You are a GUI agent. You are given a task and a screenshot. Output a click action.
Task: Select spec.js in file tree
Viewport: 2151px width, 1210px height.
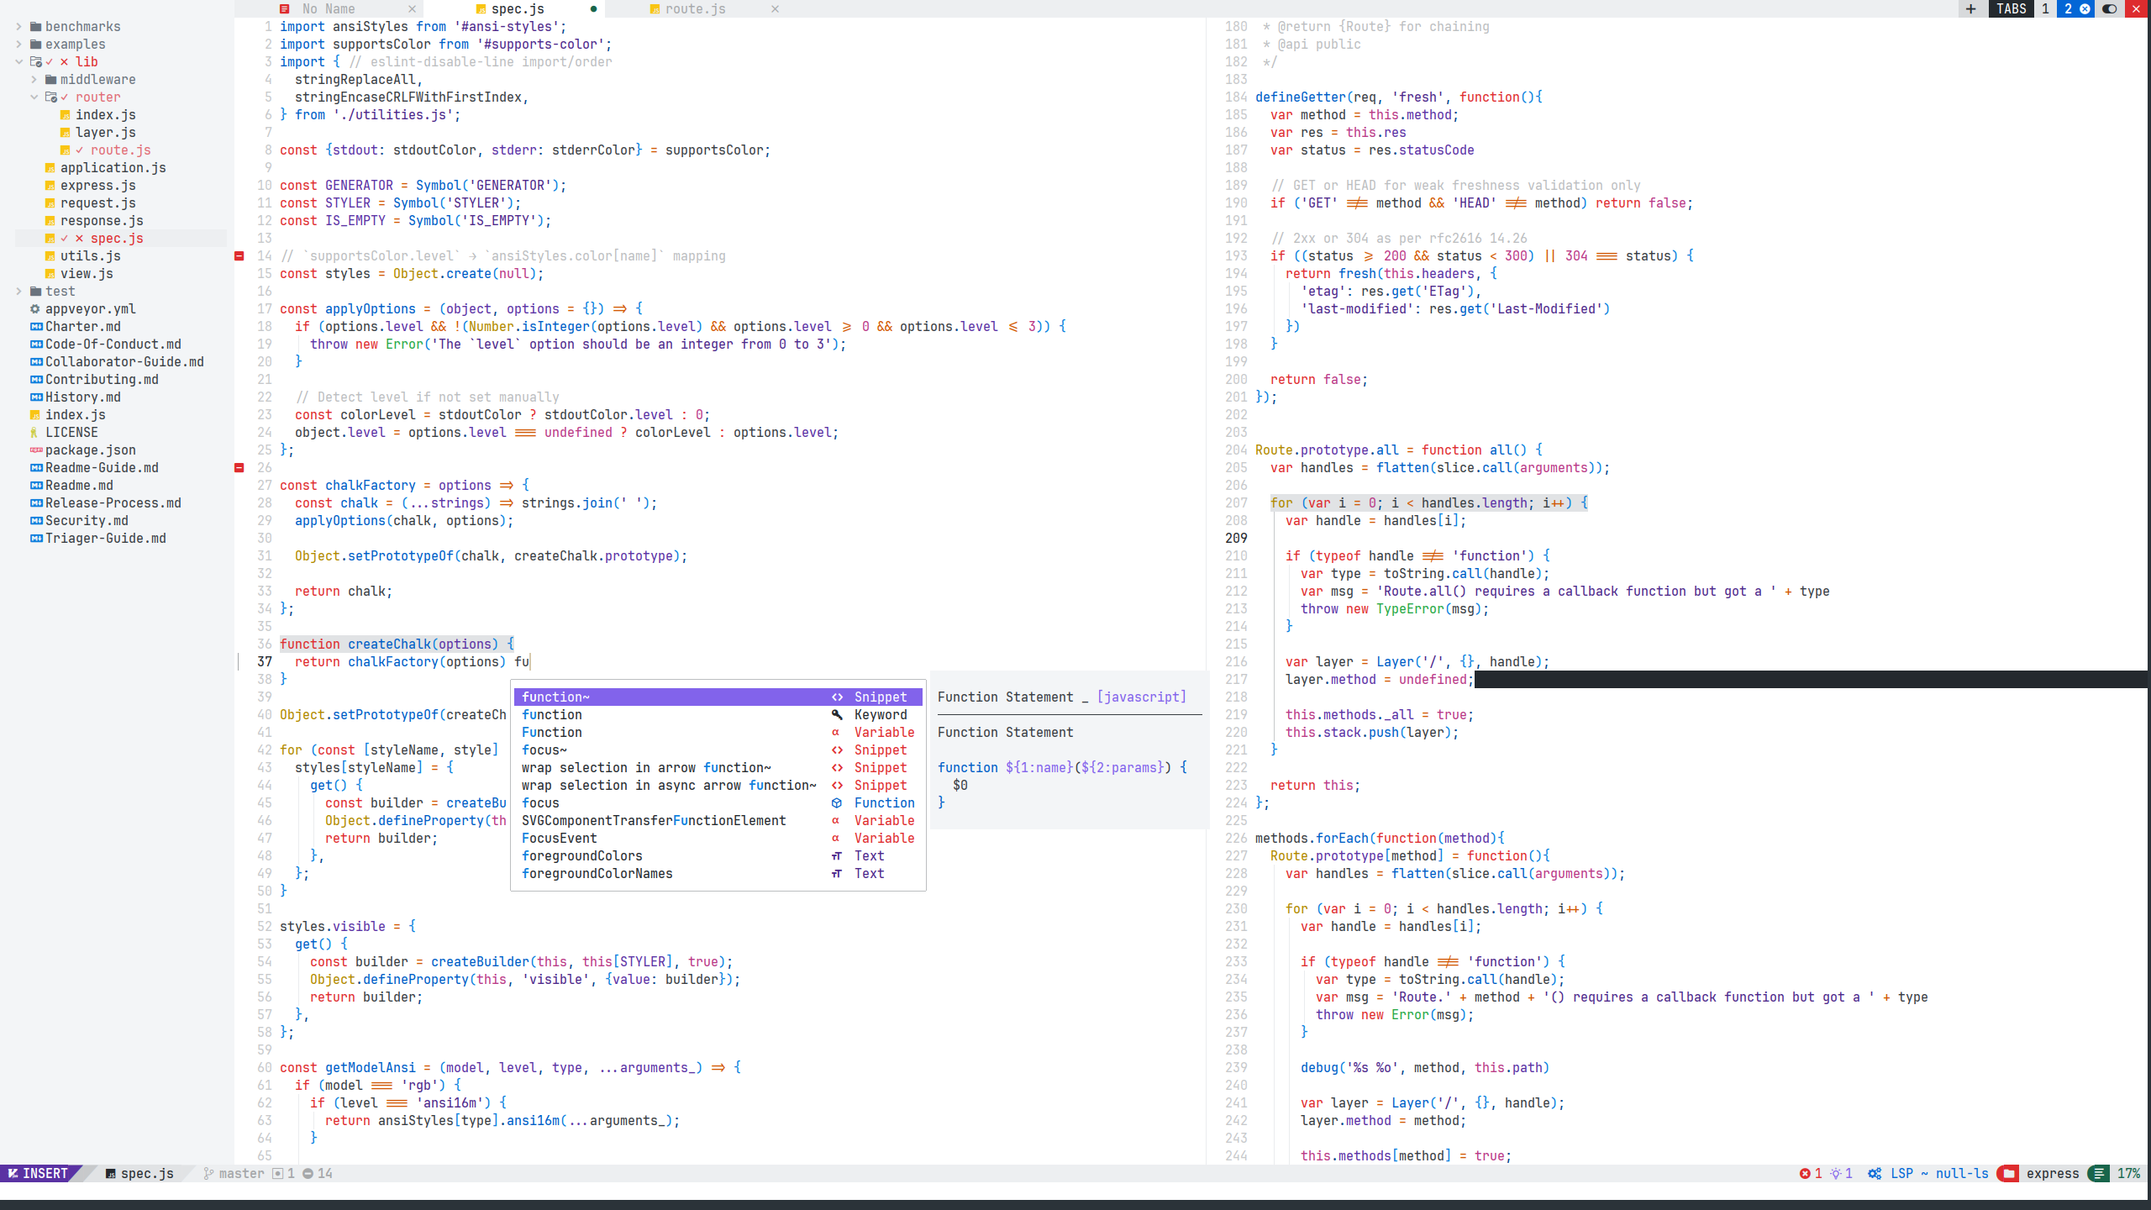(x=117, y=239)
